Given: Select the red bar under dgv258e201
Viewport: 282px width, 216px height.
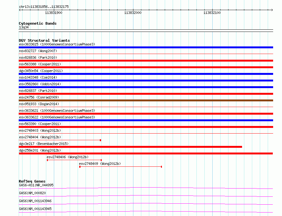Looking at the screenshot, I should pos(146,153).
